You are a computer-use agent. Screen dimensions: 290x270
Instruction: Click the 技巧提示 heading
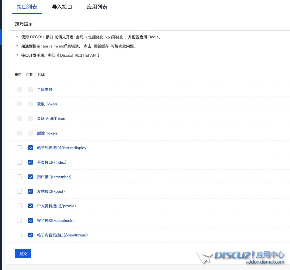[24, 24]
